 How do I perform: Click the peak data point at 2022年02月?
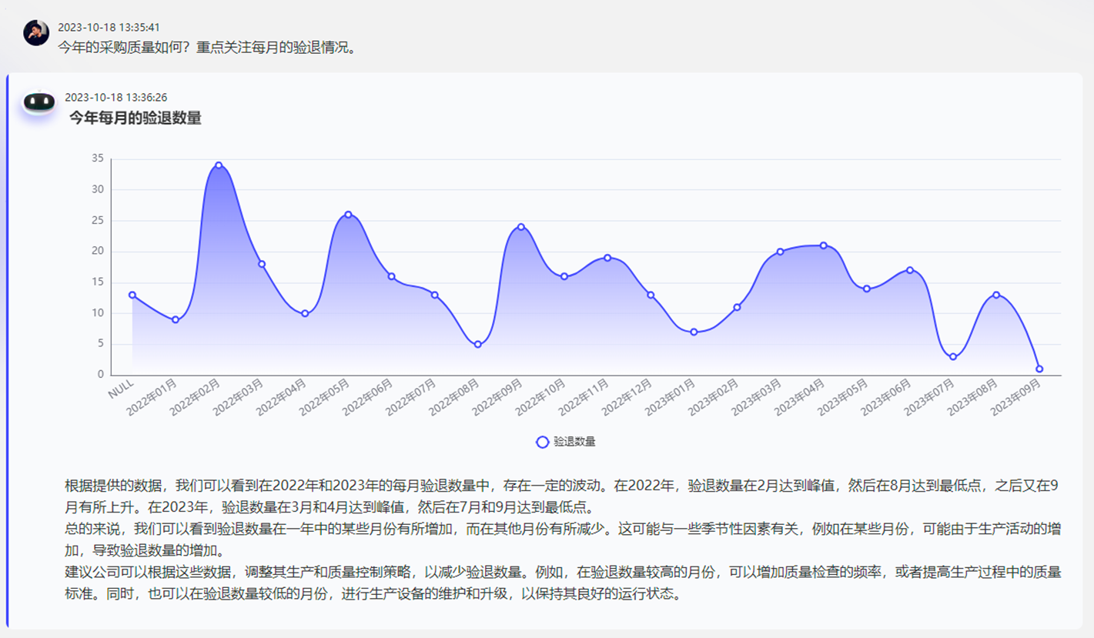(219, 165)
